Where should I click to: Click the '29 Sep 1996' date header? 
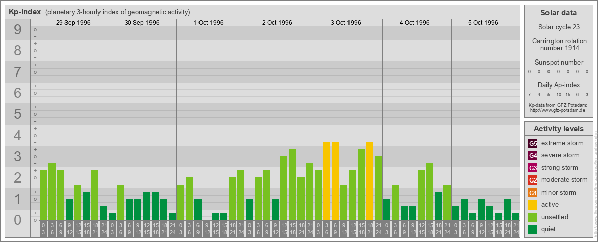[73, 23]
